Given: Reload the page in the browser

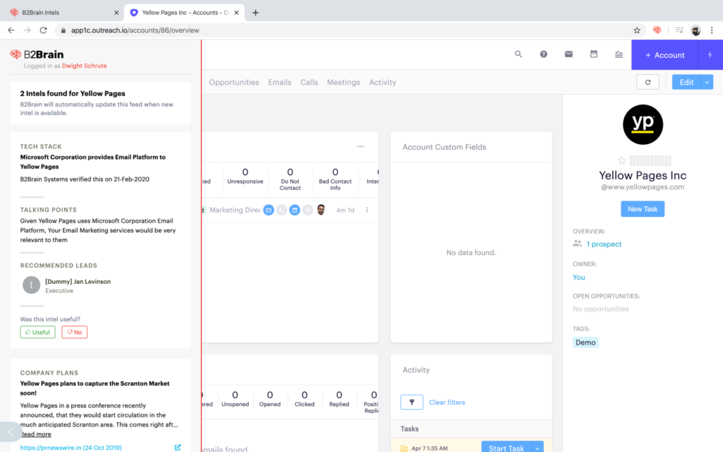Looking at the screenshot, I should pyautogui.click(x=43, y=30).
